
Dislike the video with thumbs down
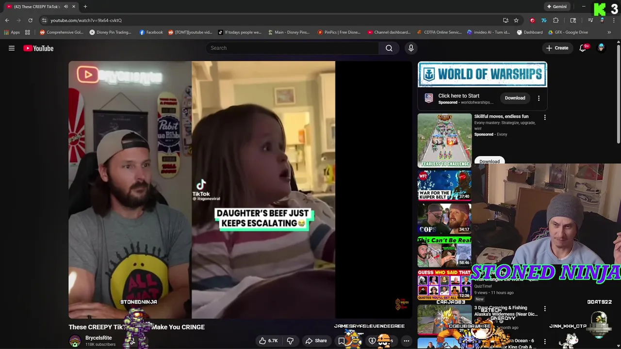click(x=290, y=341)
